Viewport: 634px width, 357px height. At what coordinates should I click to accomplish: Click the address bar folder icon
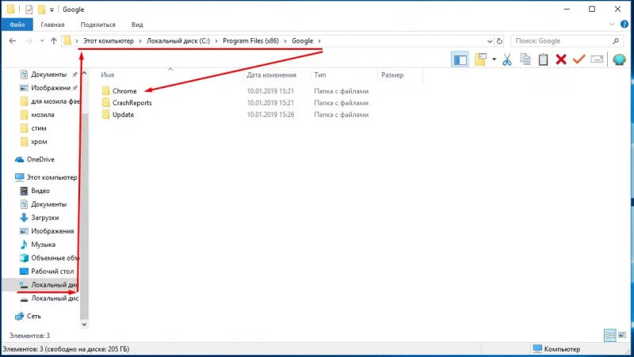pos(67,41)
